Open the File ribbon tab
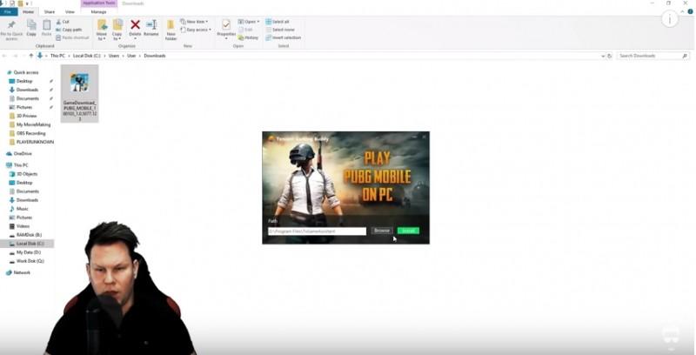 point(9,12)
